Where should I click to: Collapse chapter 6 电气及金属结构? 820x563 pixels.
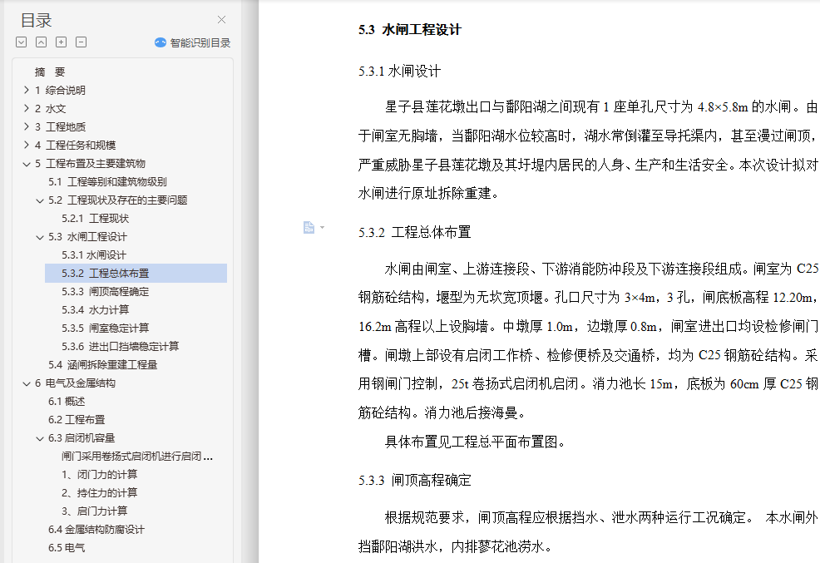[27, 383]
